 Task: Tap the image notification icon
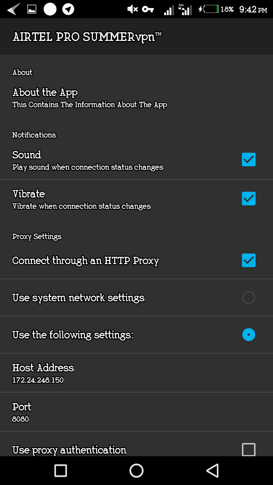point(32,9)
